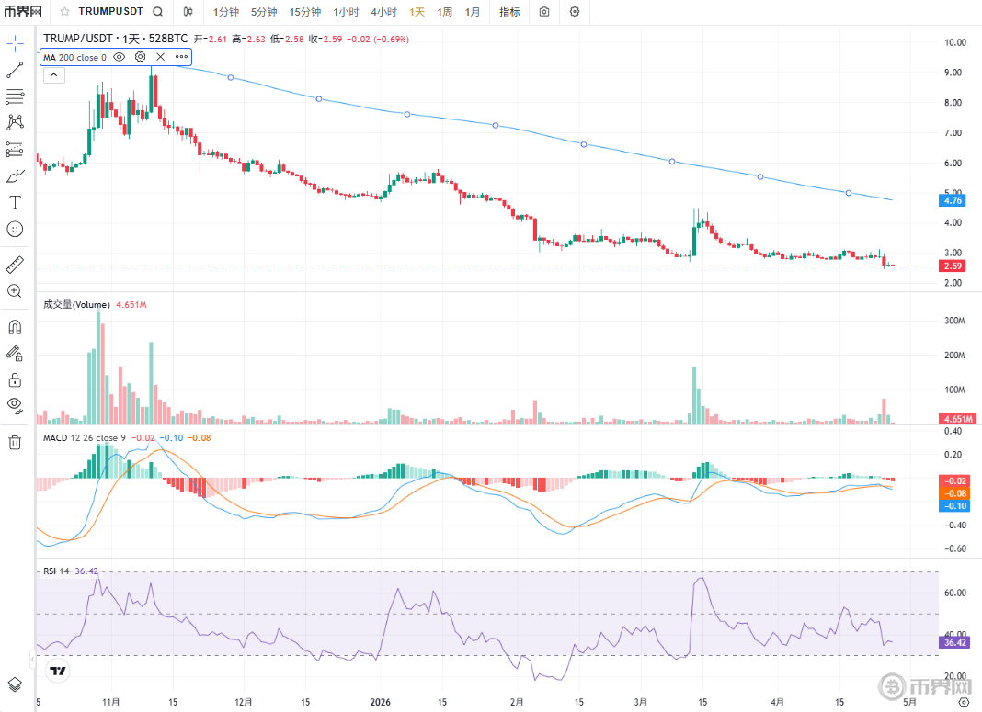This screenshot has width=982, height=712.
Task: Click the 4.651M volume axis label
Action: pyautogui.click(x=957, y=419)
